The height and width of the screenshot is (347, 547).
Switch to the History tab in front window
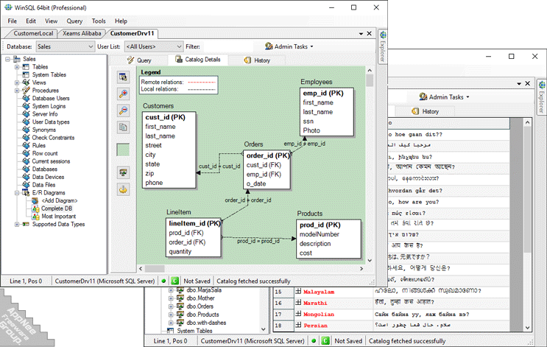coord(257,60)
